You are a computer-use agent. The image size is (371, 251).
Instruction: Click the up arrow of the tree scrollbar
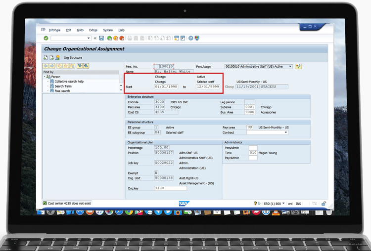point(121,85)
